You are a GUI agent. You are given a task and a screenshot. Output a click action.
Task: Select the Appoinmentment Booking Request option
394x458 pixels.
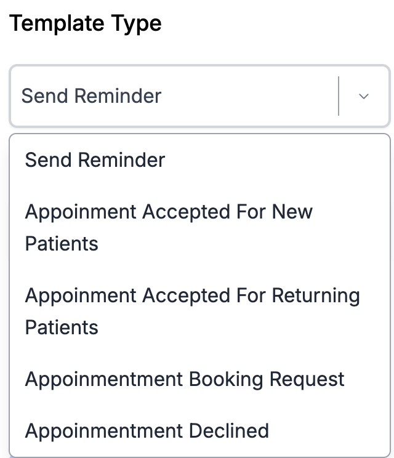185,379
